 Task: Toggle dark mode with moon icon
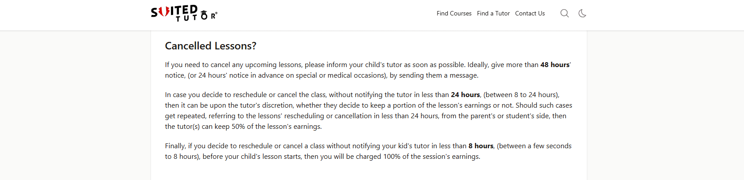(x=582, y=13)
